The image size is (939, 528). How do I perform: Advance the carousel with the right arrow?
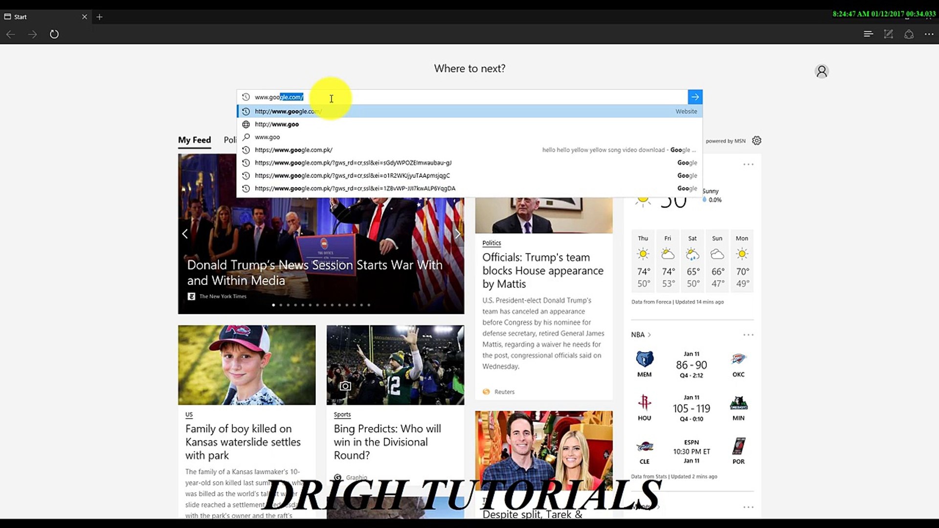tap(457, 234)
